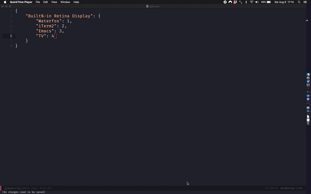Click the hssc/cfgs/split.json path in mode line
This screenshot has width=311, height=194.
(x=22, y=188)
